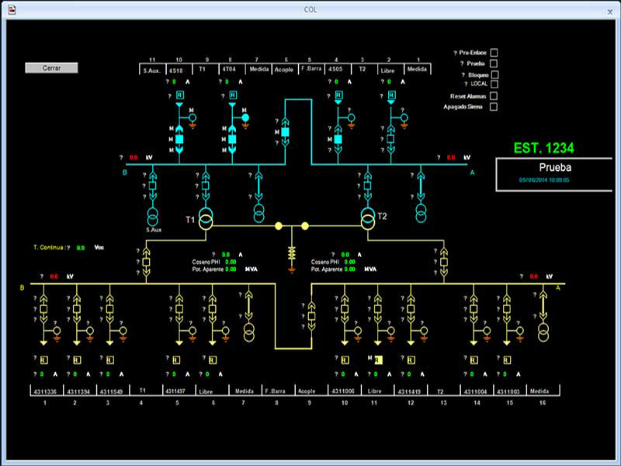Click recloser R icon of bay 4T04
Screen dimensions: 621x466
pyautogui.click(x=232, y=95)
